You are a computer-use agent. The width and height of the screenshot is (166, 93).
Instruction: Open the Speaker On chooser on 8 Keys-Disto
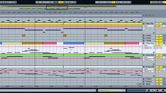(x=149, y=48)
